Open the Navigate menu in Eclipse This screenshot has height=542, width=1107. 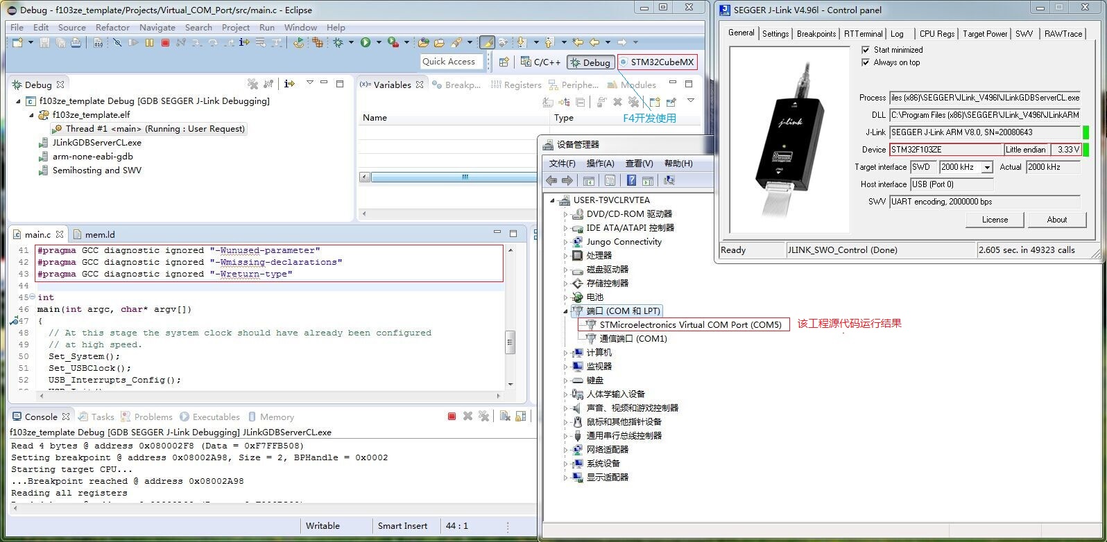coord(157,28)
